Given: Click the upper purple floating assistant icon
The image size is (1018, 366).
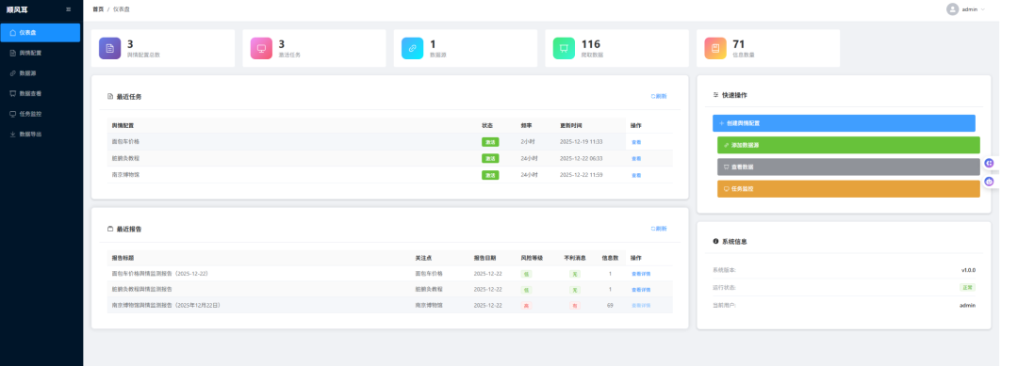Looking at the screenshot, I should pyautogui.click(x=989, y=163).
